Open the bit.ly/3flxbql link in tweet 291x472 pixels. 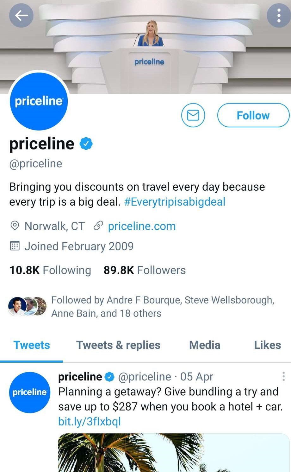tap(90, 422)
